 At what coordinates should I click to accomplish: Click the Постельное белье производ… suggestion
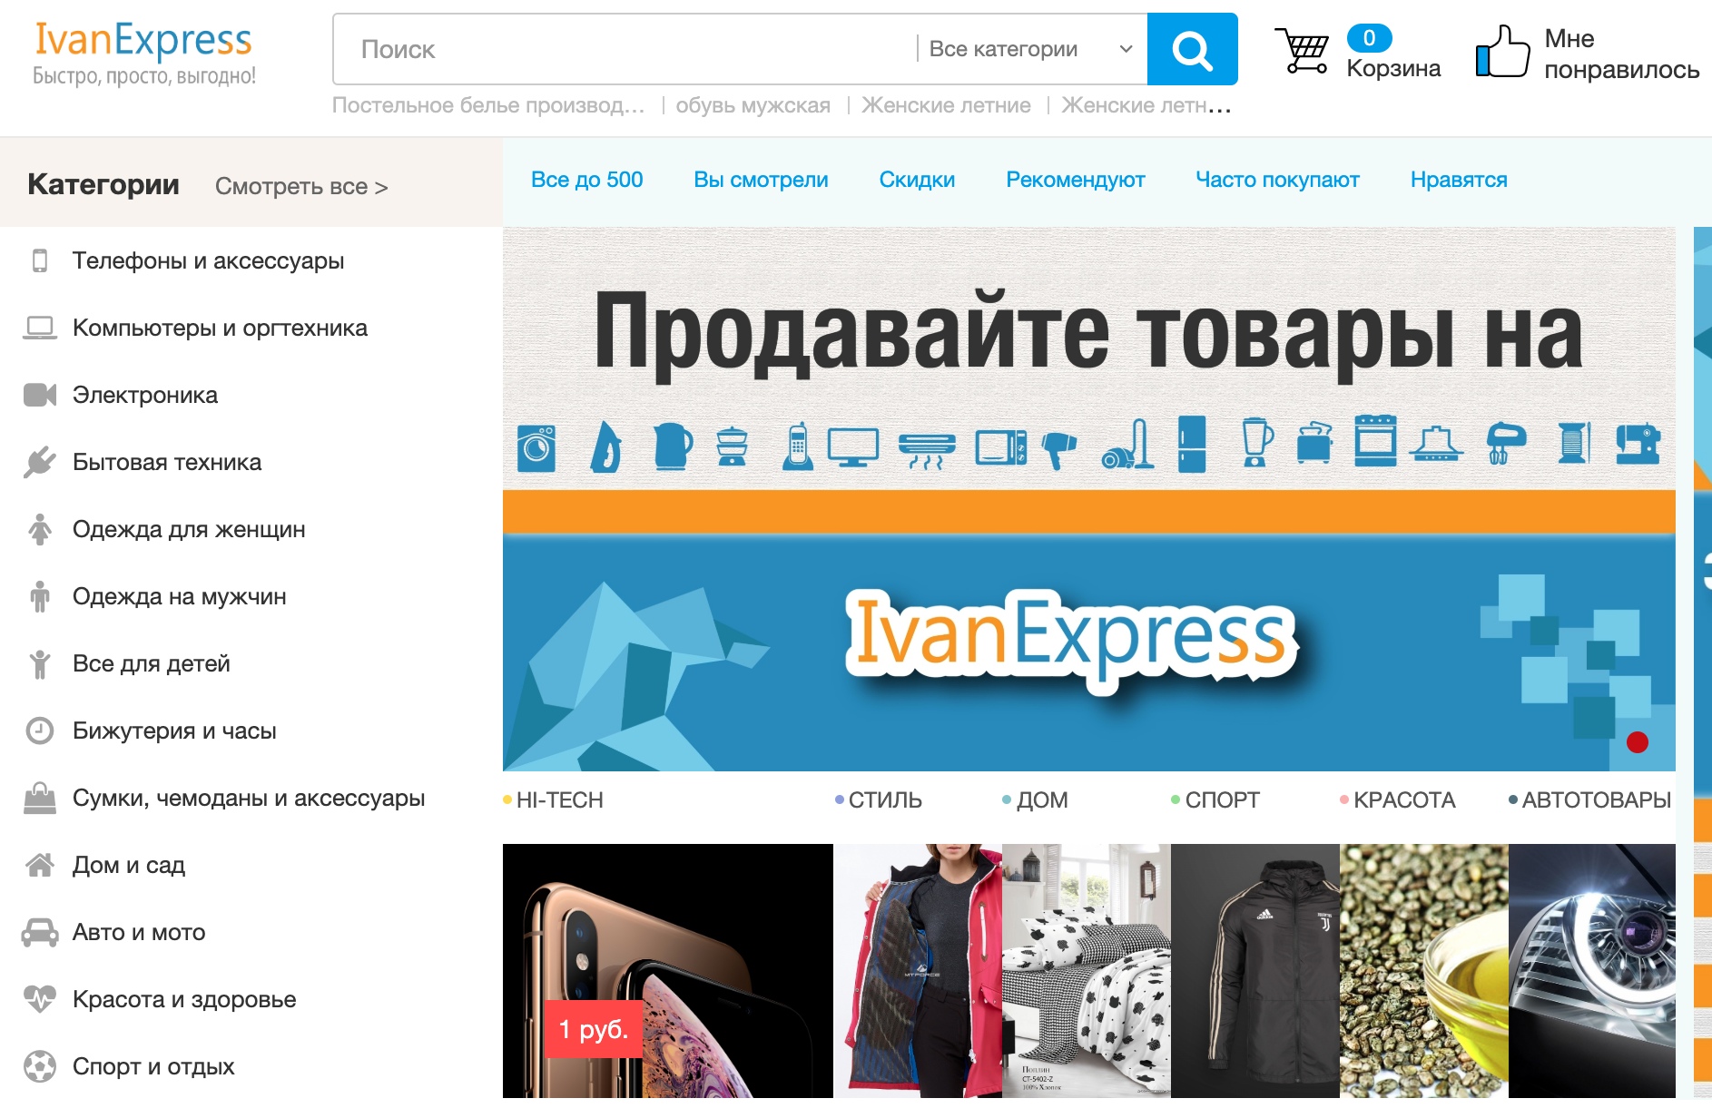pyautogui.click(x=488, y=105)
